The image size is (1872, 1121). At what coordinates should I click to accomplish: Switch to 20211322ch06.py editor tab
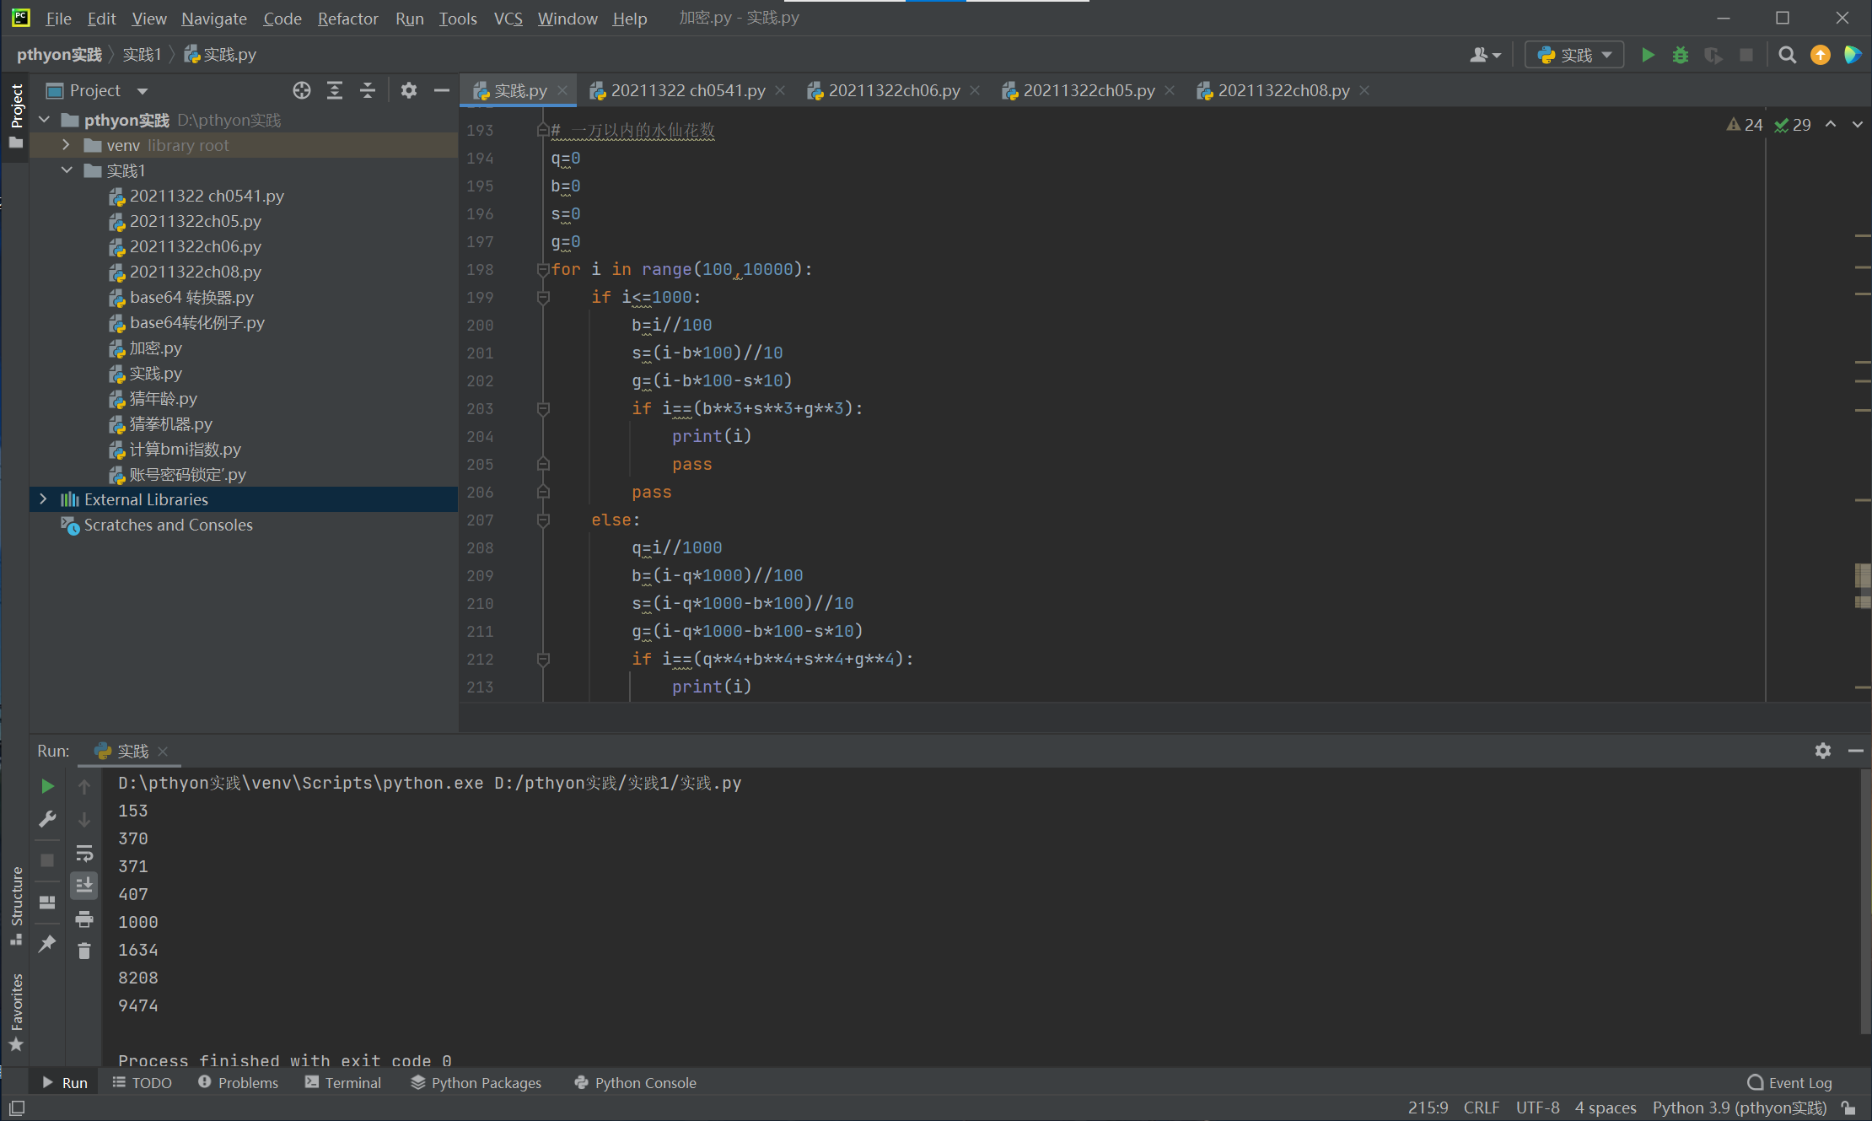pos(893,90)
